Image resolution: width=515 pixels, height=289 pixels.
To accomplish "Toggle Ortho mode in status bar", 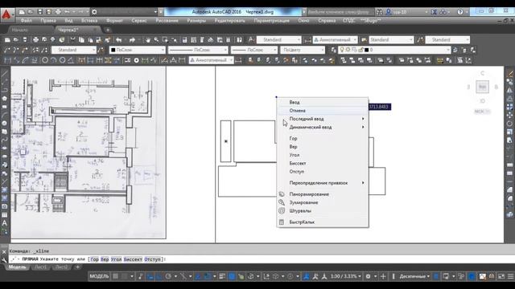I will click(x=159, y=276).
